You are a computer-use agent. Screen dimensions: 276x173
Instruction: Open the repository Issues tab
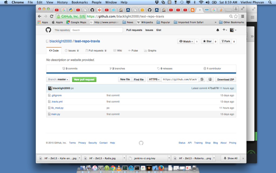coord(72,51)
